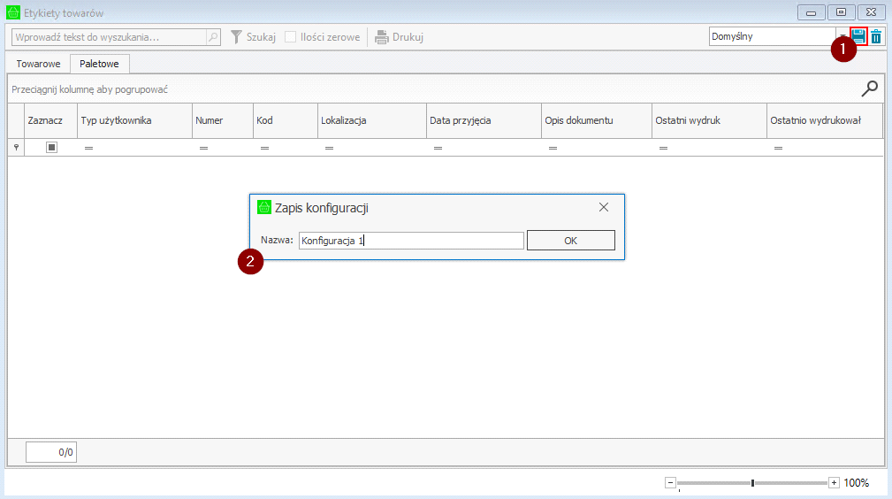The image size is (892, 499).
Task: Click the filter row pin icon
Action: point(16,148)
